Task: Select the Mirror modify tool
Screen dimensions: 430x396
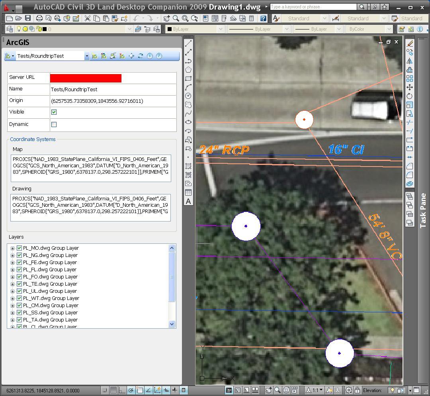Action: [x=410, y=61]
